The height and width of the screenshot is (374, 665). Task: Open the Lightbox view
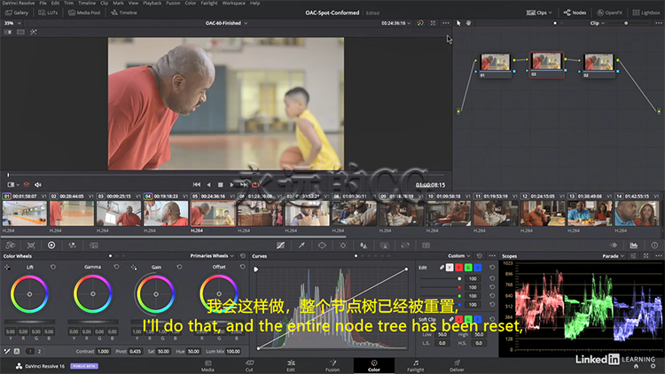(645, 12)
